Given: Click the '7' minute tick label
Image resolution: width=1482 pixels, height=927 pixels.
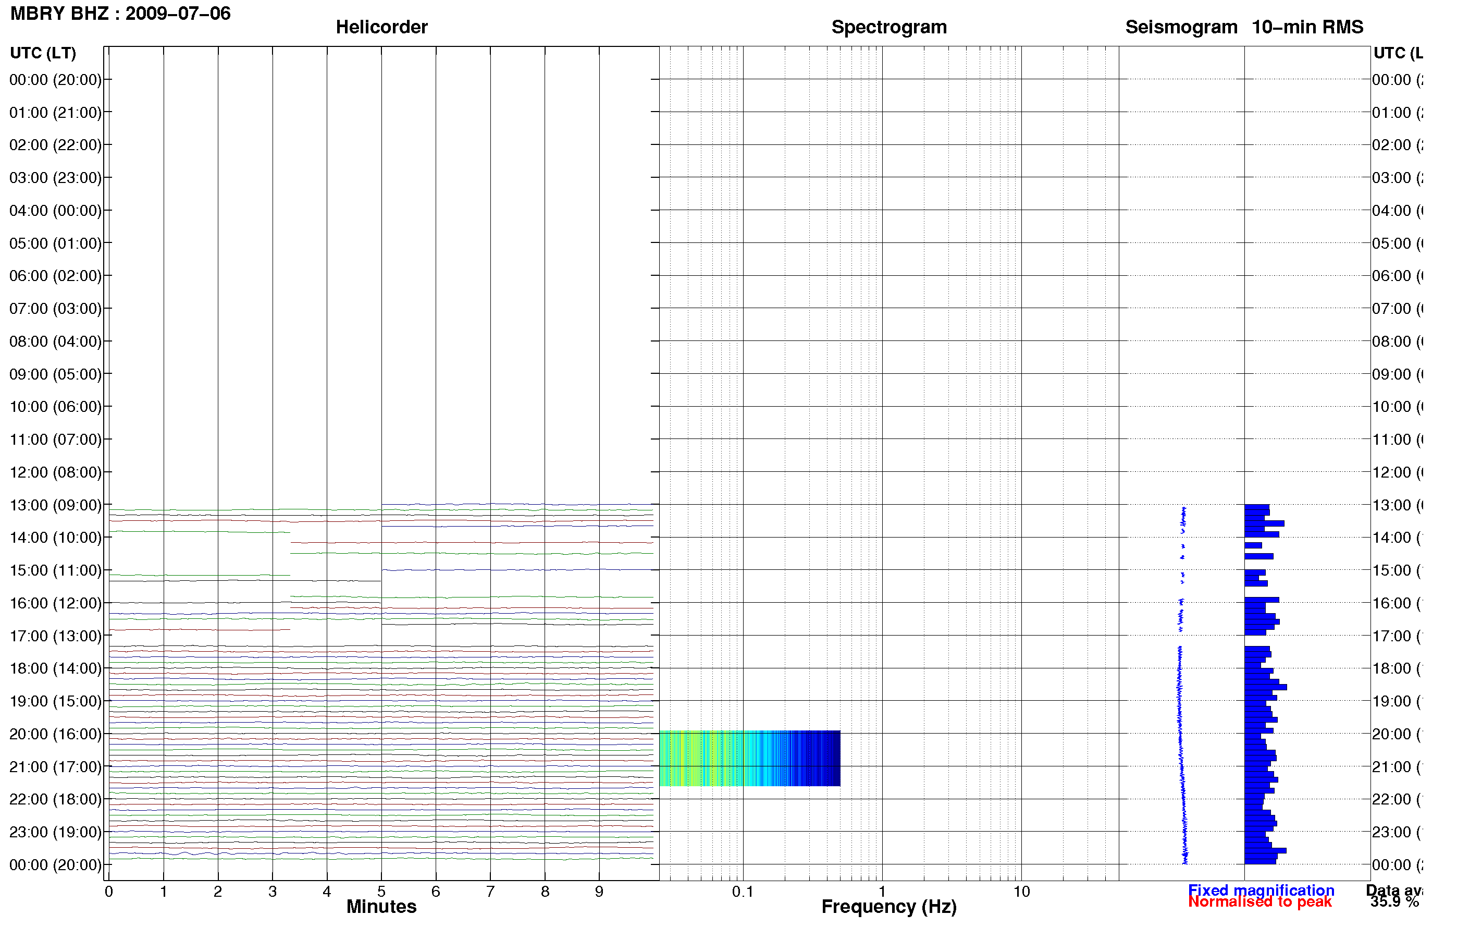Looking at the screenshot, I should [490, 892].
